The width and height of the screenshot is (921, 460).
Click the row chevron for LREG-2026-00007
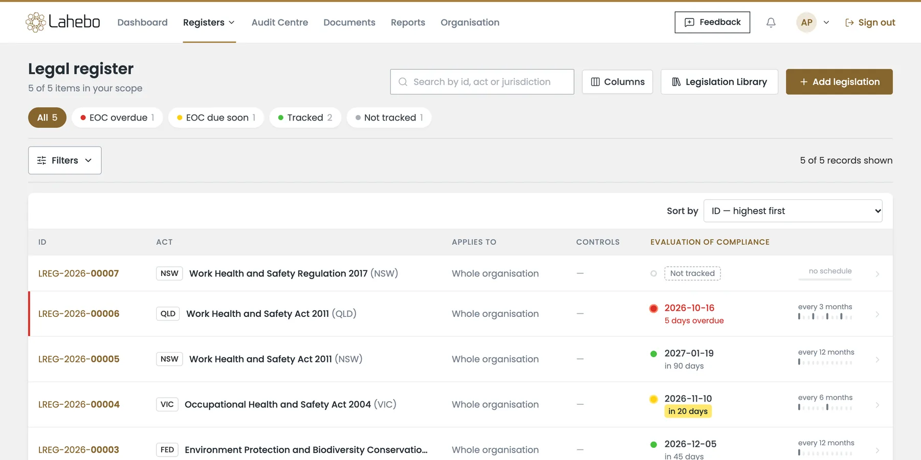(x=877, y=274)
